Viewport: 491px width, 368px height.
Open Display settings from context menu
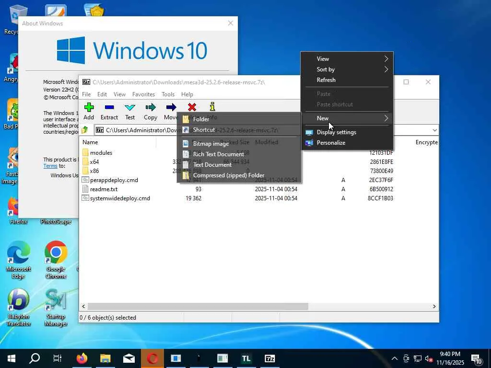click(347, 132)
